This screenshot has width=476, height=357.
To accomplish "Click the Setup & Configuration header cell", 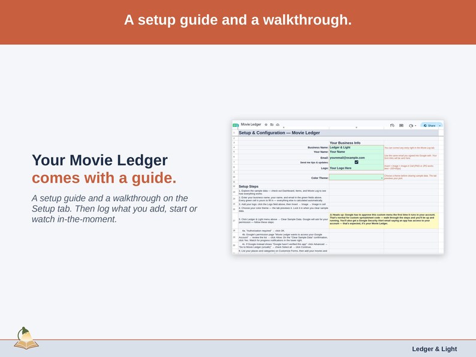I will click(x=338, y=133).
